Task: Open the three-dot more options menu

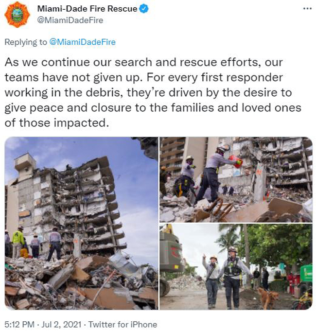Action: tap(307, 9)
